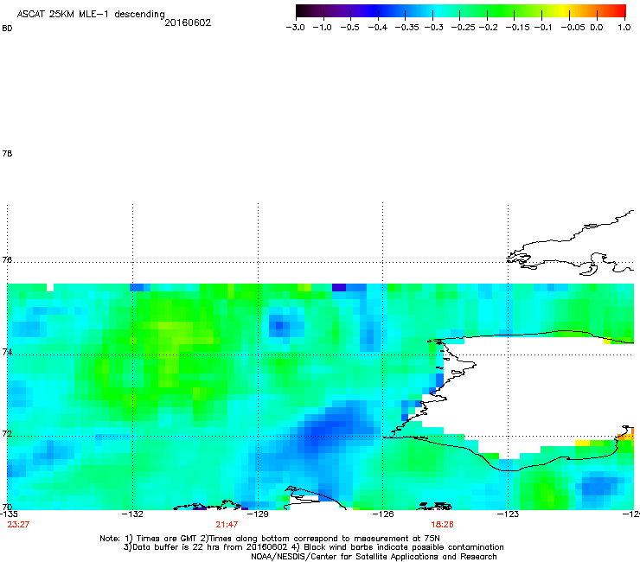
Task: Click the colorbar label -0.35
Action: pyautogui.click(x=407, y=28)
